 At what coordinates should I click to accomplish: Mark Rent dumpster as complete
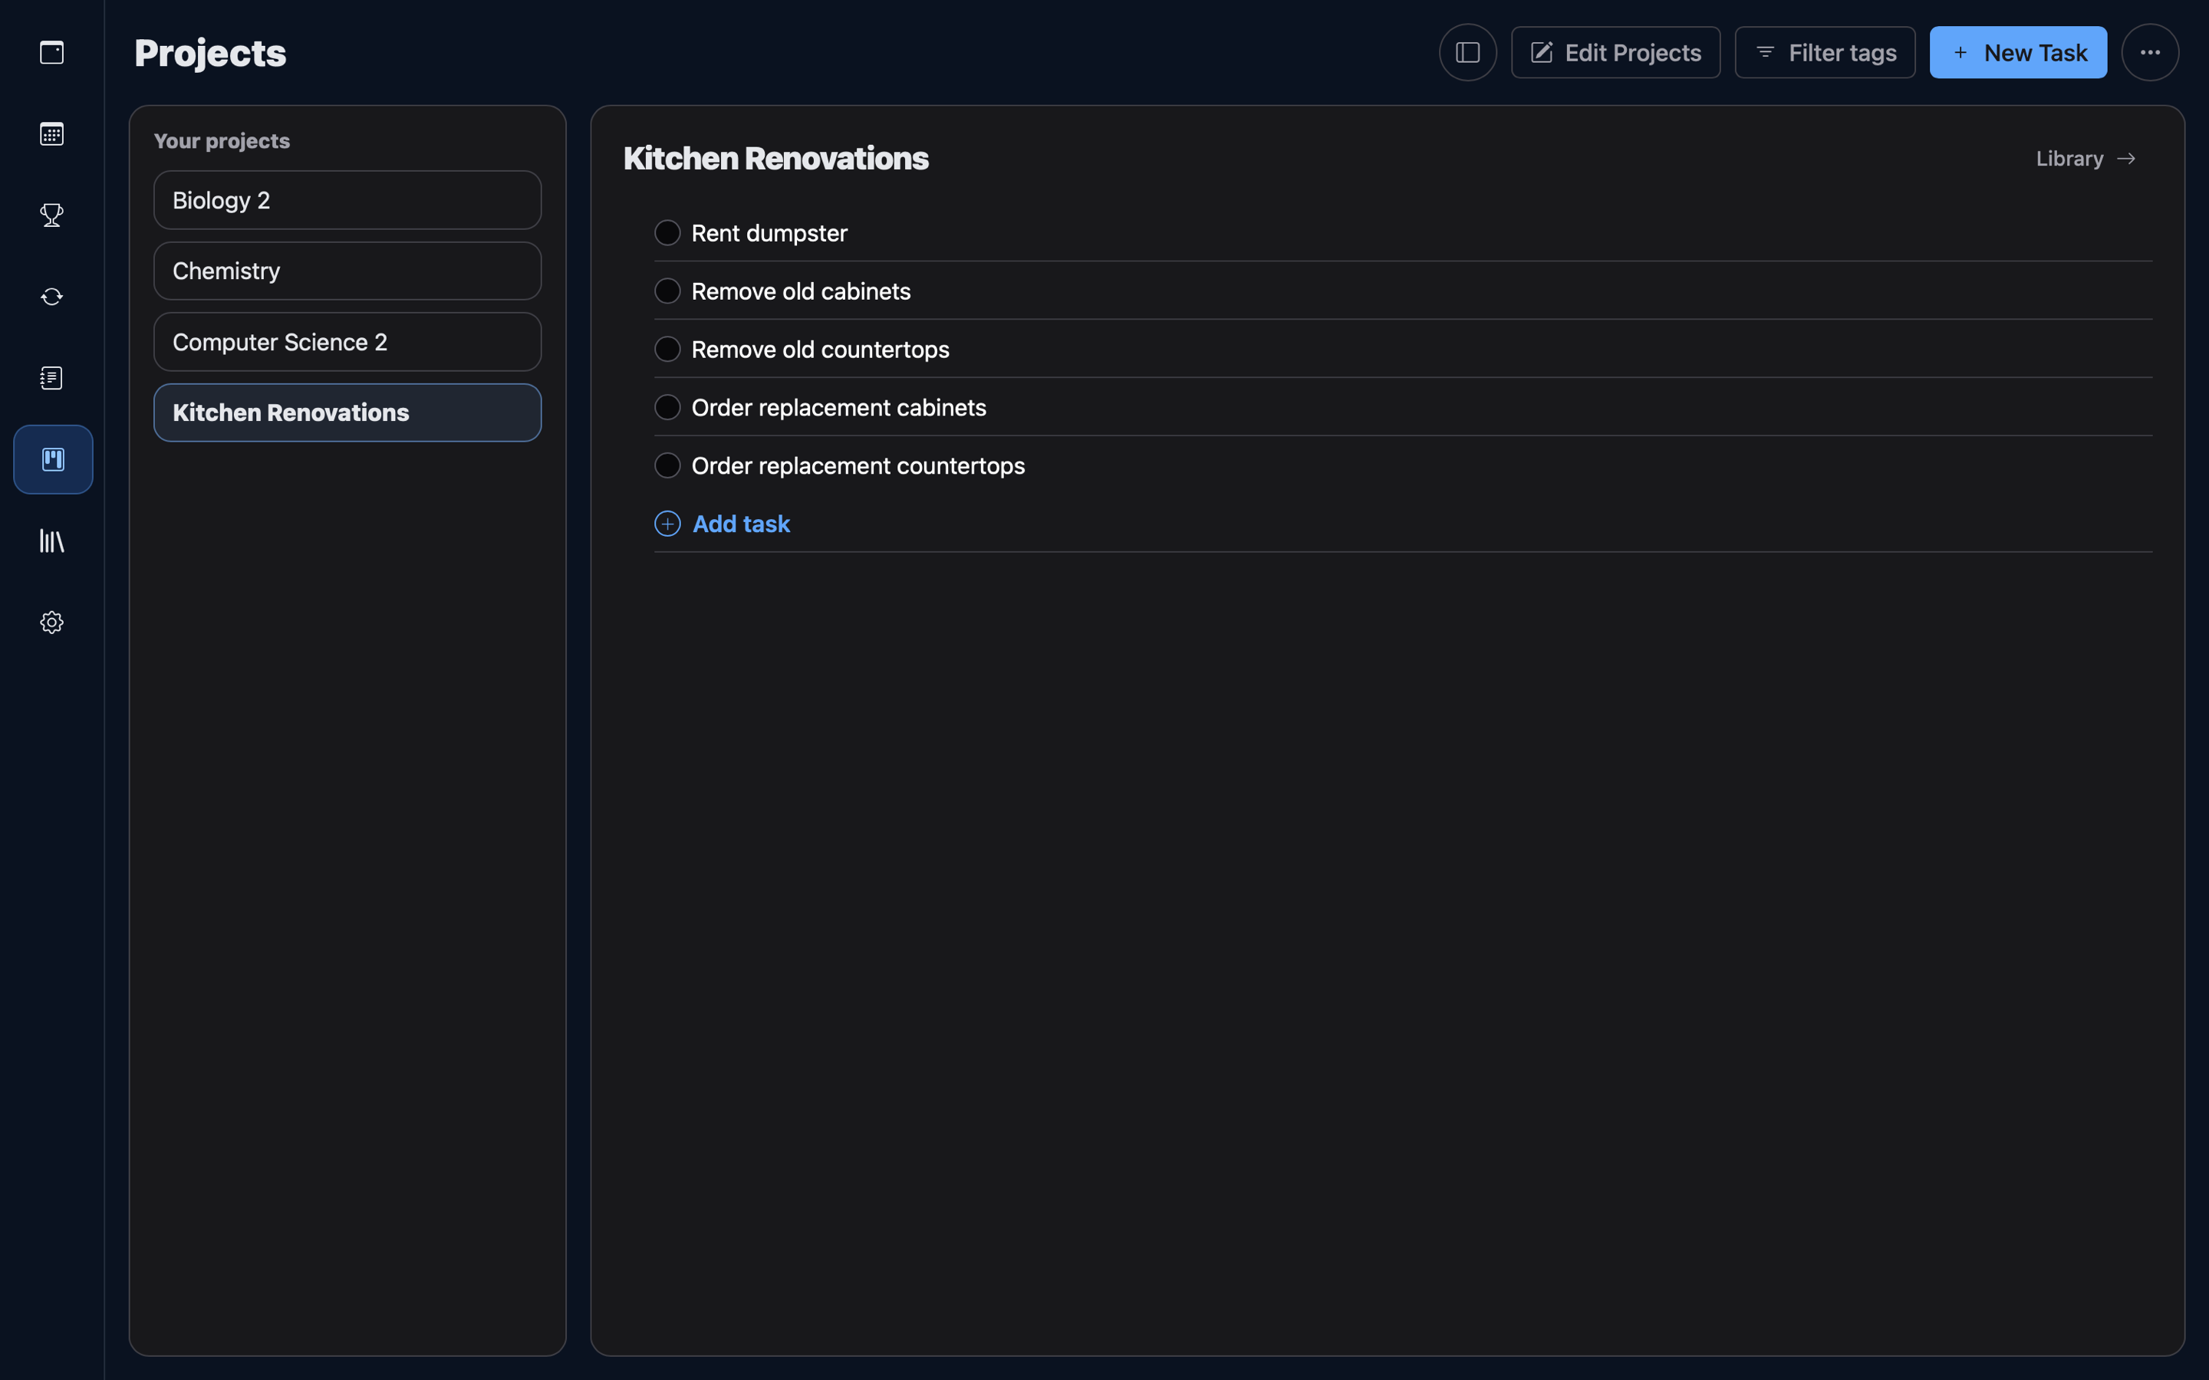click(667, 233)
